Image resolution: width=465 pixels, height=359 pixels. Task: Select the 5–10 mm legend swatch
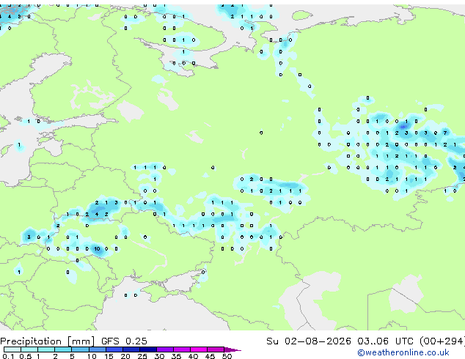pyautogui.click(x=80, y=349)
